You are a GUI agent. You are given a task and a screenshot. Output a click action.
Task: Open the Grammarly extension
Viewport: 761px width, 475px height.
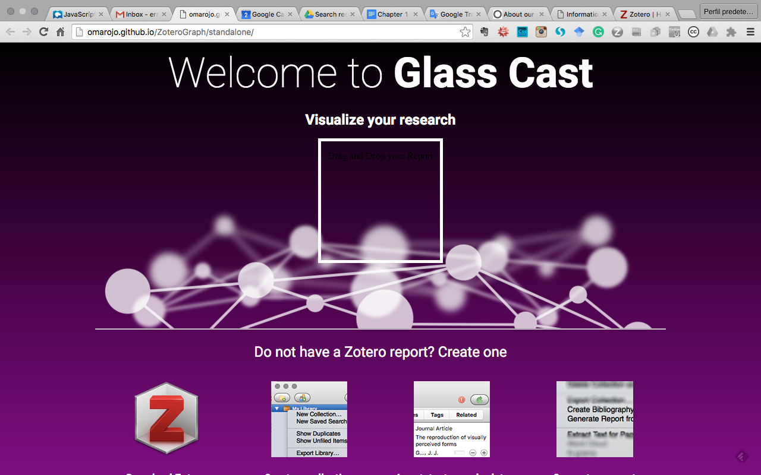pos(598,32)
